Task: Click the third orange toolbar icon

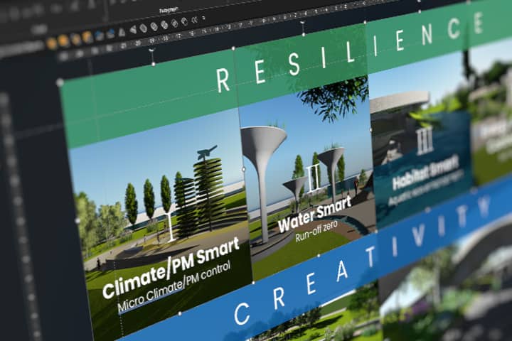Action: [x=76, y=38]
